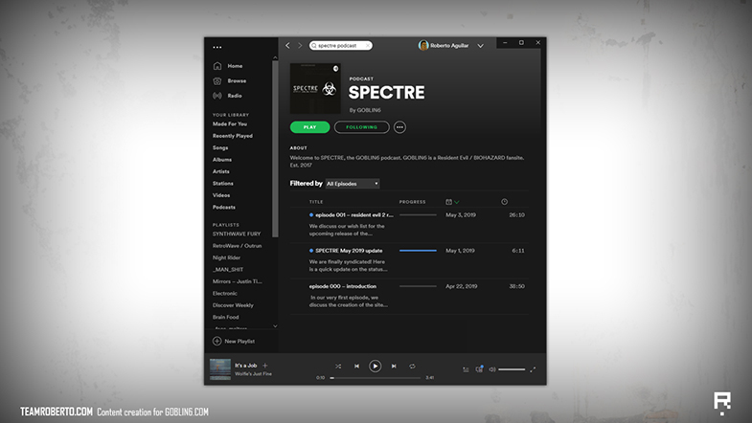
Task: Click the sidebar scrollbar down arrow
Action: (x=275, y=326)
